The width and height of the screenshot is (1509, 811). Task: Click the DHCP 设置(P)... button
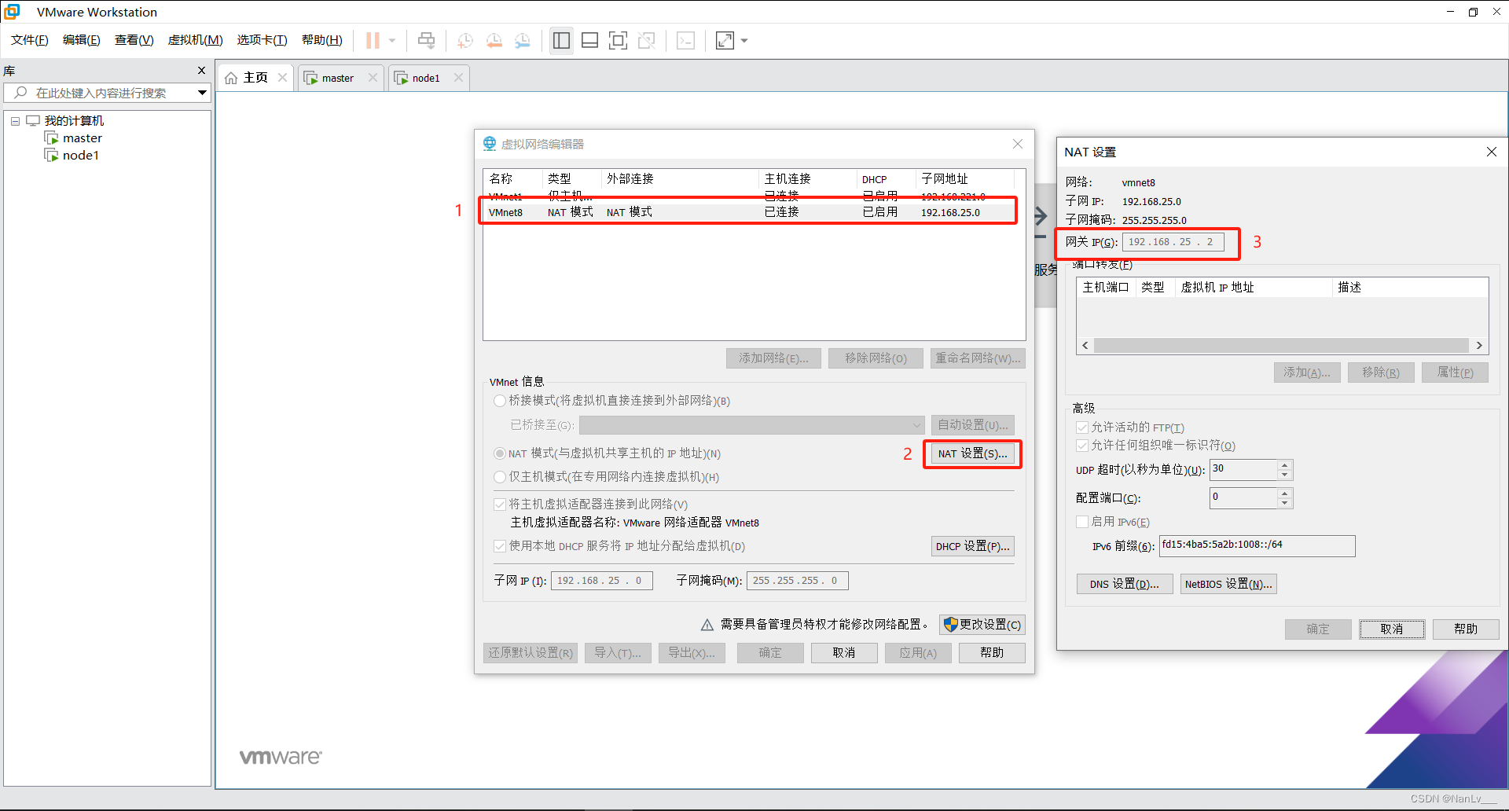pyautogui.click(x=972, y=546)
